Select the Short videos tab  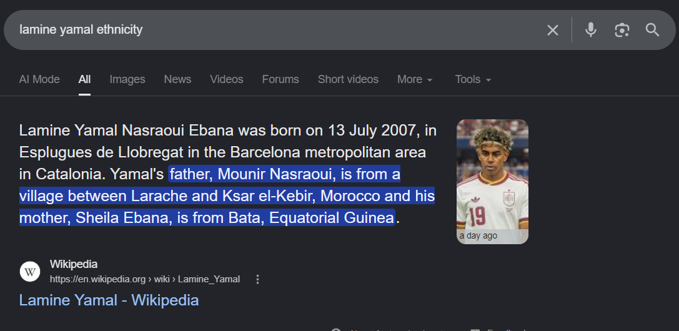tap(348, 79)
